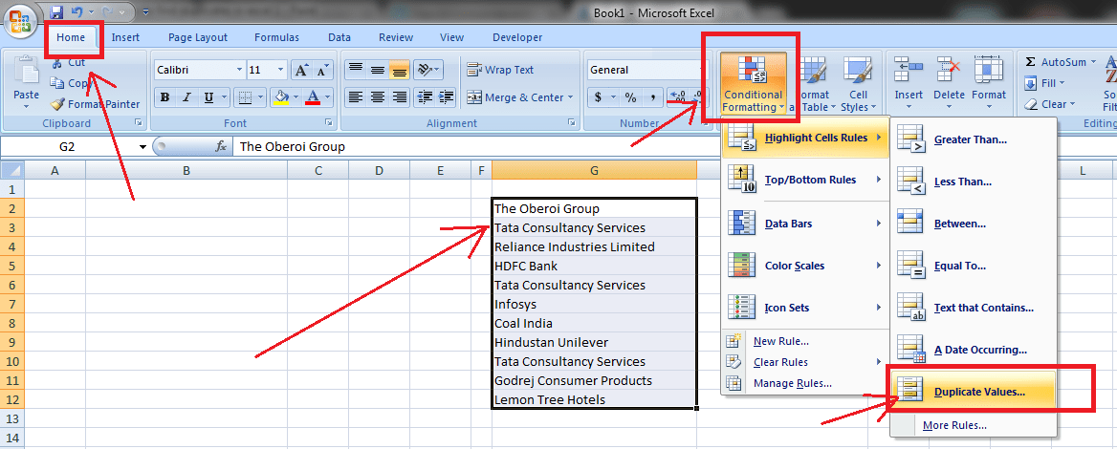Apply percent style
Screen dimensions: 1117x449
coord(630,97)
